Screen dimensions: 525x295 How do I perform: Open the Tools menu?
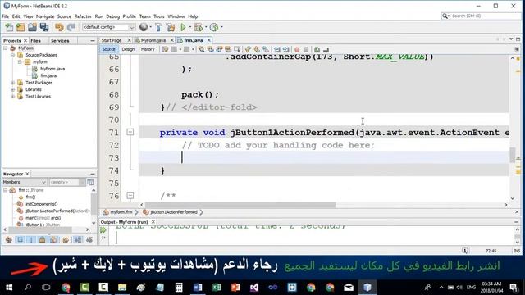point(158,16)
